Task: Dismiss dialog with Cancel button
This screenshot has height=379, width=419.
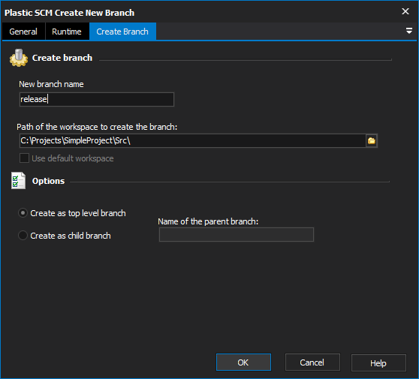Action: point(312,362)
